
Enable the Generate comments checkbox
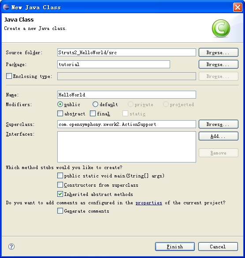coord(60,211)
